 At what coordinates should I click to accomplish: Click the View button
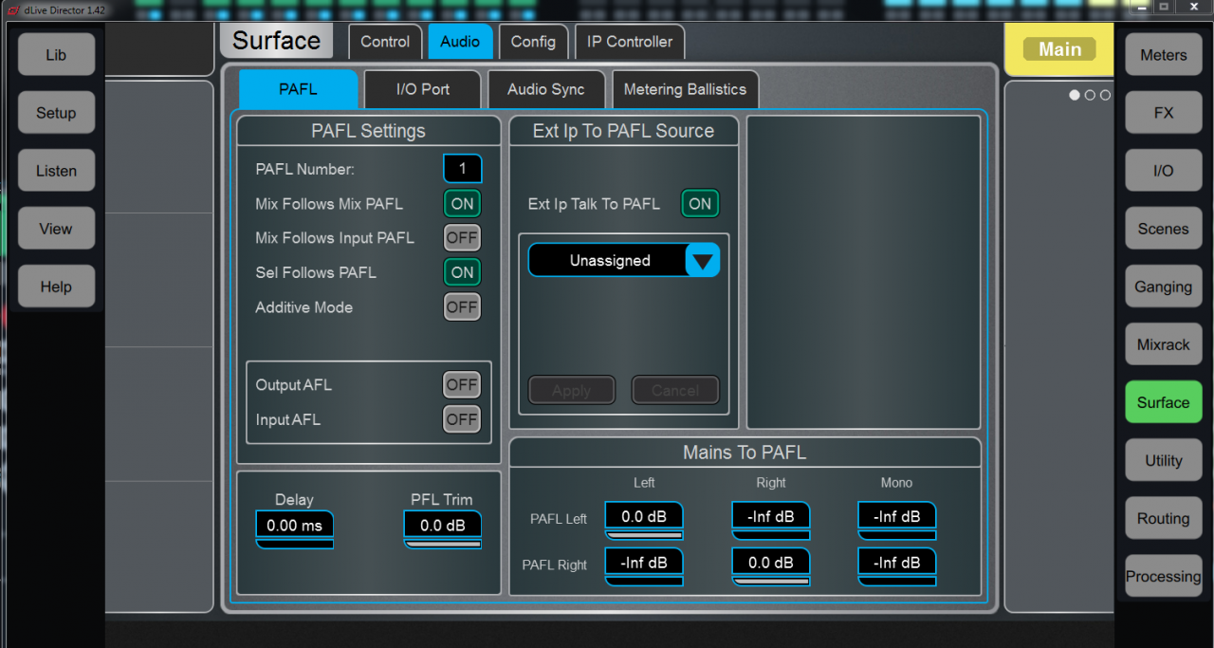(x=56, y=229)
